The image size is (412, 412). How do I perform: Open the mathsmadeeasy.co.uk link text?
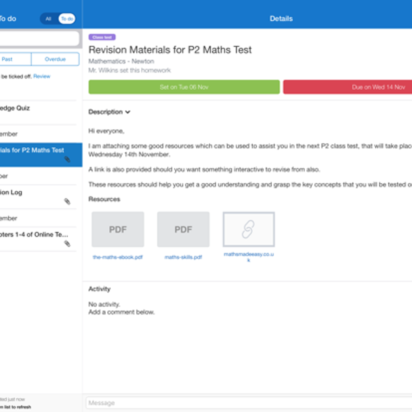[248, 254]
